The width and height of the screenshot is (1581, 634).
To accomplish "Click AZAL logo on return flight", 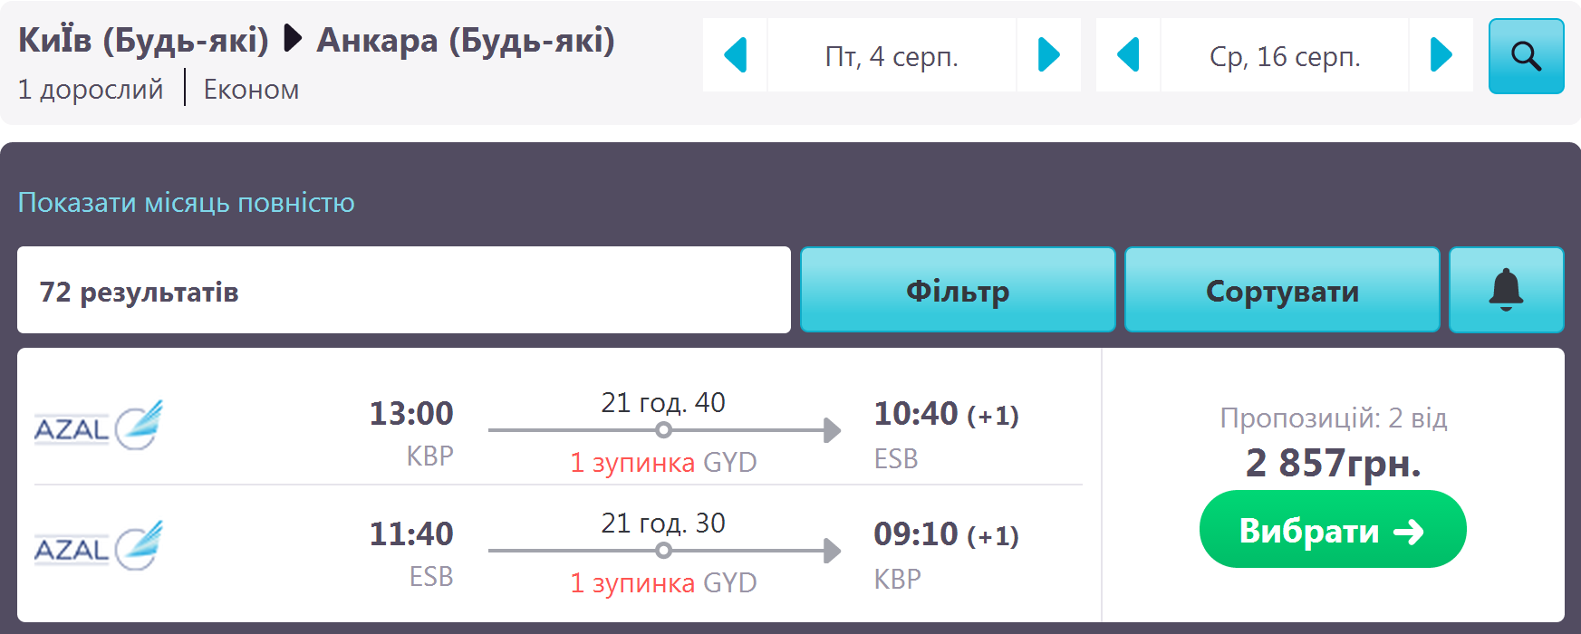I will (x=98, y=545).
